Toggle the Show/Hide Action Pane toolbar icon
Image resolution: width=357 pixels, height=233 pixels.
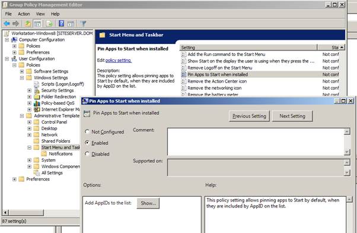(x=71, y=23)
